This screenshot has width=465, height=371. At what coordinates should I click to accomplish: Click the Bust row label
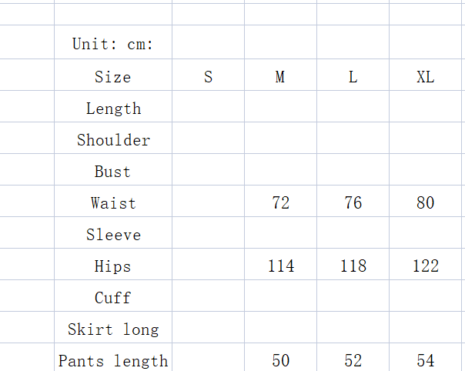[x=113, y=172]
